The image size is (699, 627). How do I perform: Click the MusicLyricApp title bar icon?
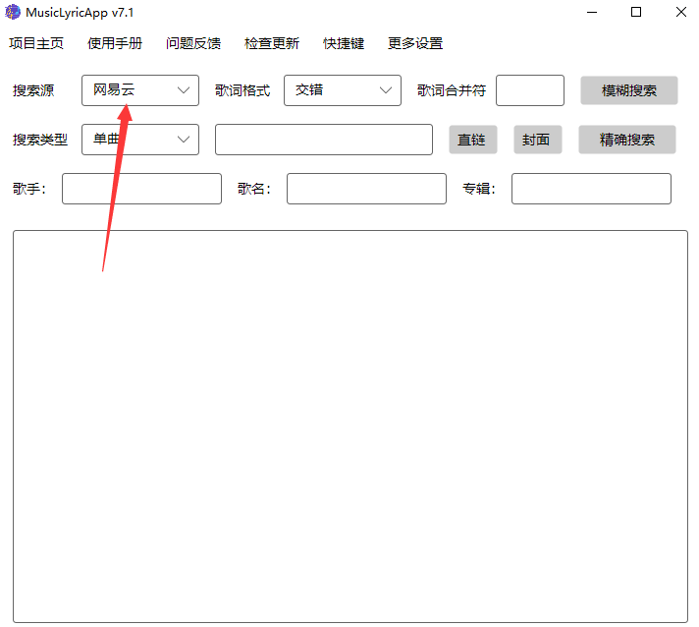pos(13,12)
